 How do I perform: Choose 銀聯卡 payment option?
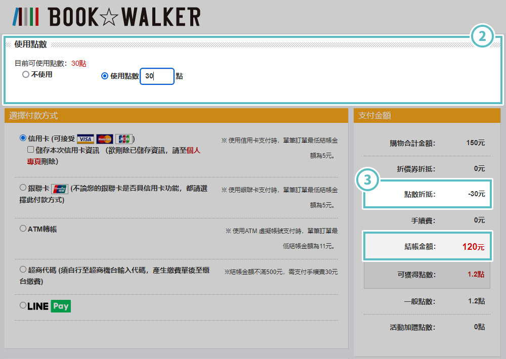(x=23, y=188)
